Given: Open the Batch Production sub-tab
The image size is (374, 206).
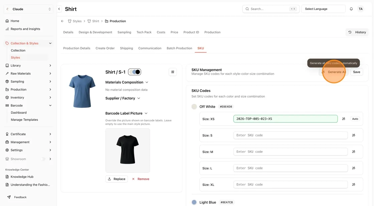Looking at the screenshot, I should (179, 48).
